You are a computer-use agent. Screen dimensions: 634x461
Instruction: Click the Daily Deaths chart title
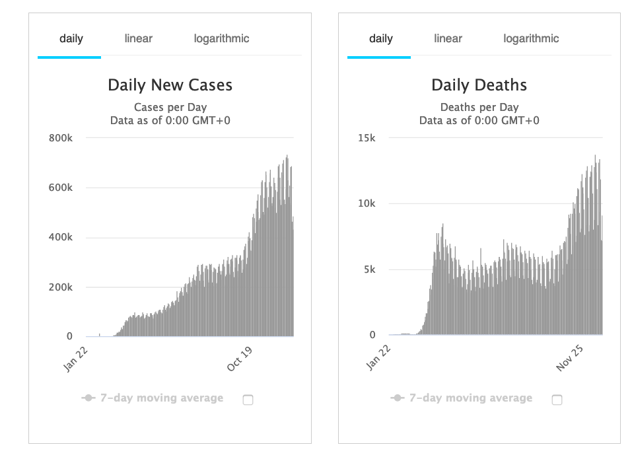tap(479, 85)
